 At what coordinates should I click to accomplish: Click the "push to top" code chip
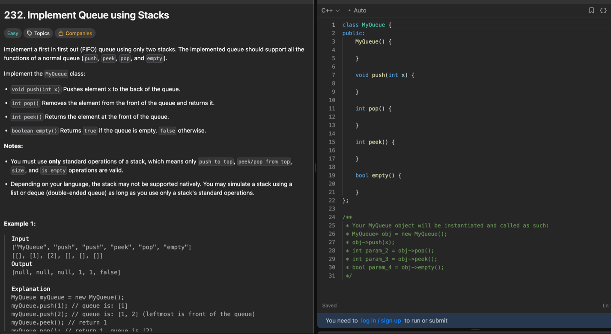coord(216,161)
